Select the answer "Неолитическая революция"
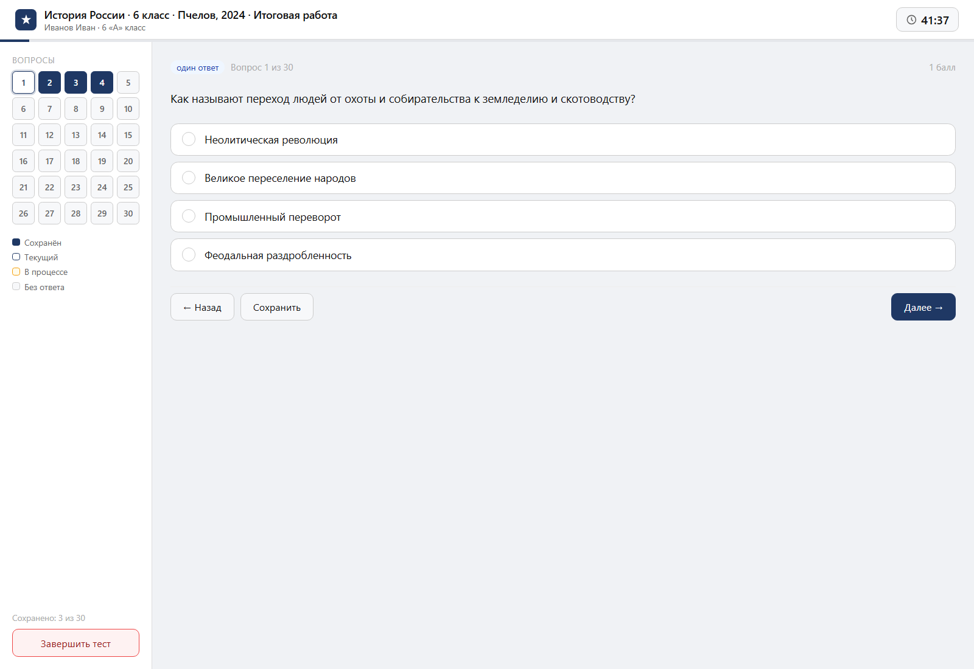This screenshot has width=974, height=669. pyautogui.click(x=563, y=140)
